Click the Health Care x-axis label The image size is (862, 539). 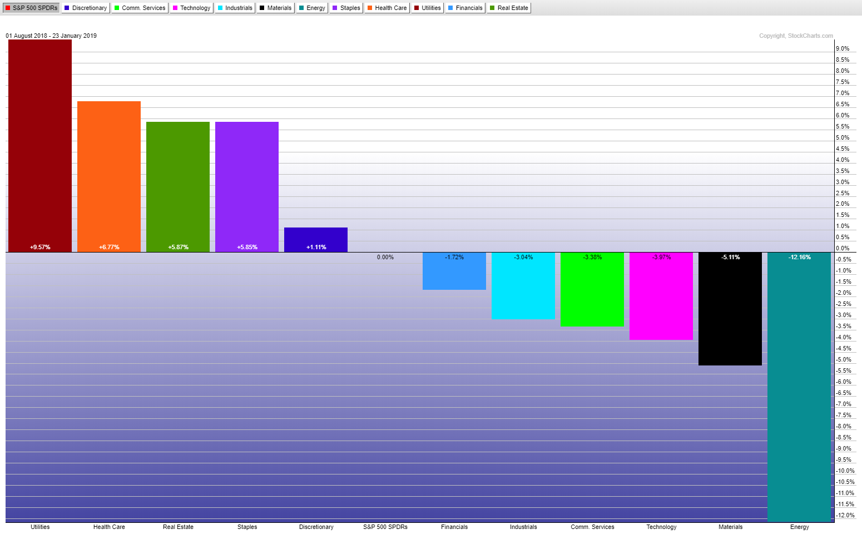(x=109, y=527)
